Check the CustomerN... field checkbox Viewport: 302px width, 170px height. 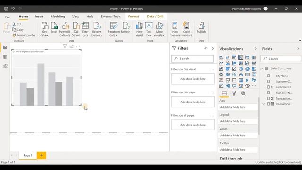click(268, 93)
